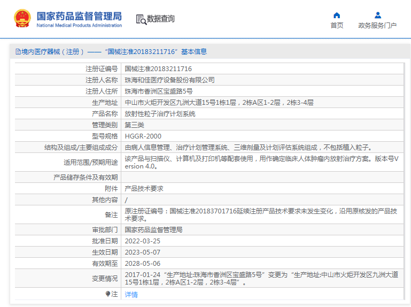Select remark text 原注册证编号
The width and height of the screenshot is (411, 307).
tap(261, 215)
